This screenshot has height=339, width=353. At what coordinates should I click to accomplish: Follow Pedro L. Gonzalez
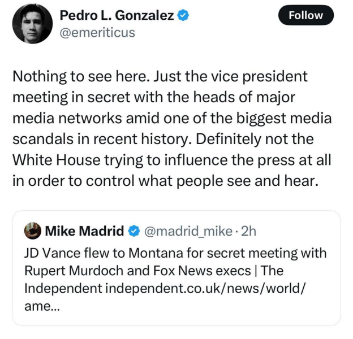click(x=305, y=15)
